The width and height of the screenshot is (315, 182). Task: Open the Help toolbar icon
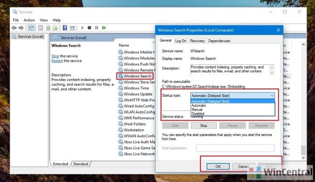click(x=65, y=28)
